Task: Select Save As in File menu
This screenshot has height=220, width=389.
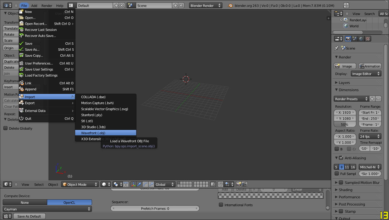Action: pyautogui.click(x=47, y=50)
